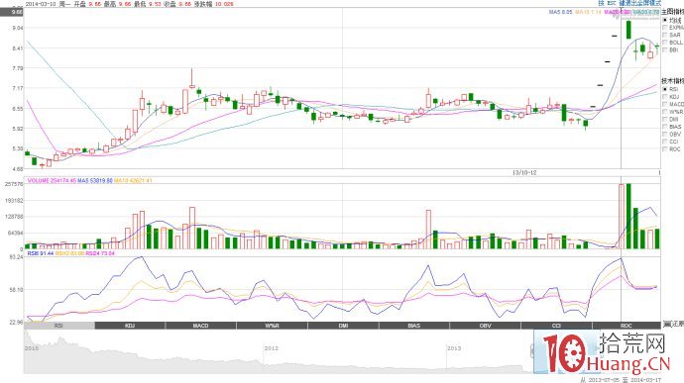Select the BIAS tab
The width and height of the screenshot is (684, 383).
(414, 326)
